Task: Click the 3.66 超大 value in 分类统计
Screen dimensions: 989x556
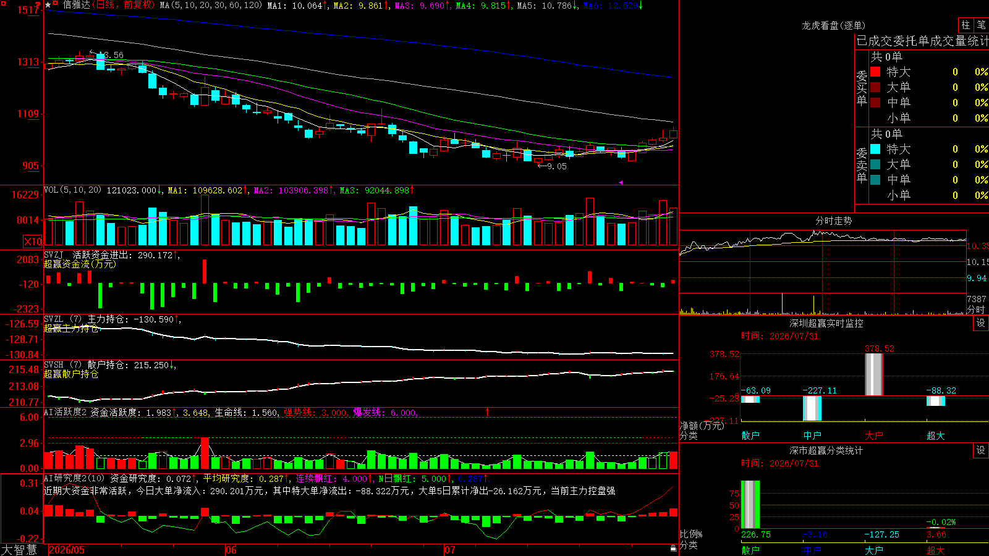Action: click(936, 534)
